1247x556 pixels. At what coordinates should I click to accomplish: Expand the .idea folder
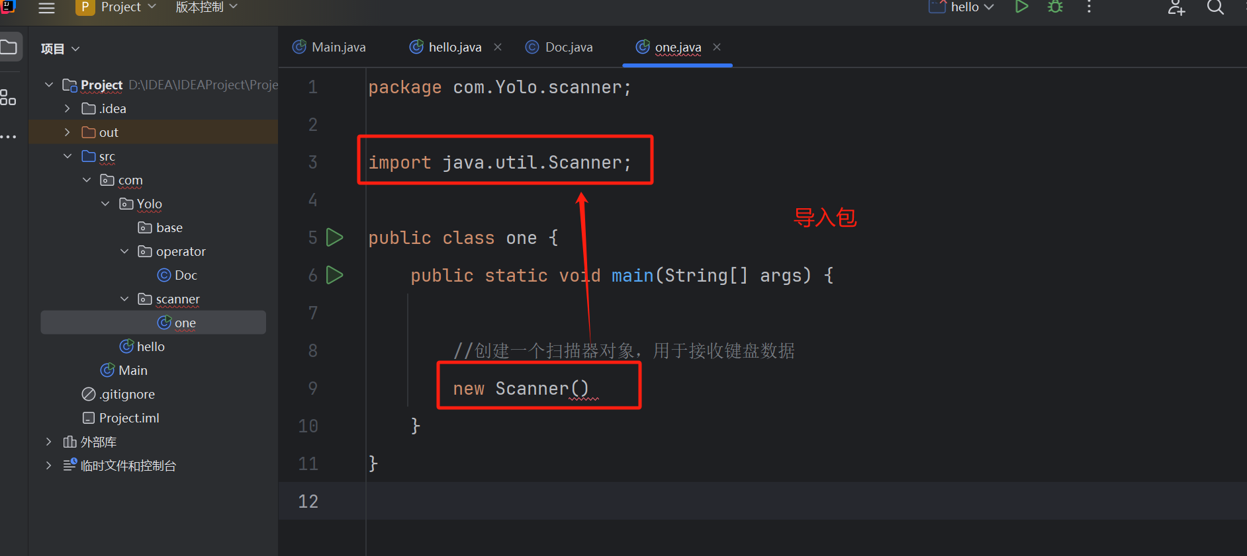(67, 108)
